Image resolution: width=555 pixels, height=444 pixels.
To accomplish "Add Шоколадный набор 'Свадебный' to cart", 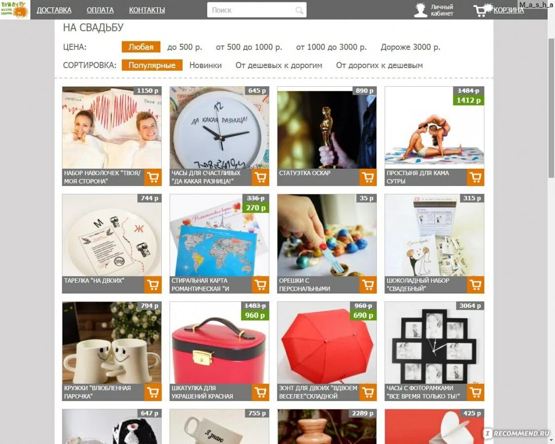I will tap(476, 285).
